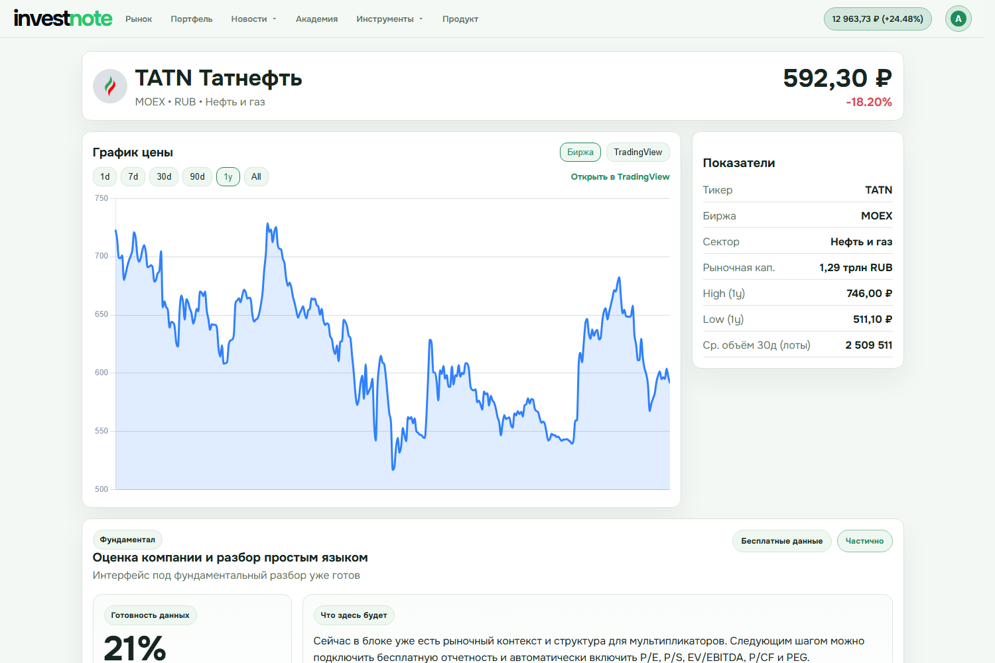Viewport: 995px width, 663px height.
Task: Click the Тикер value TATN
Action: 878,190
